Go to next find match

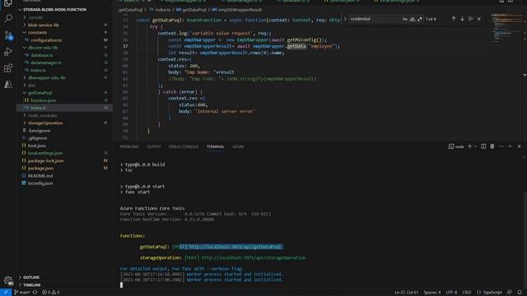click(x=462, y=19)
